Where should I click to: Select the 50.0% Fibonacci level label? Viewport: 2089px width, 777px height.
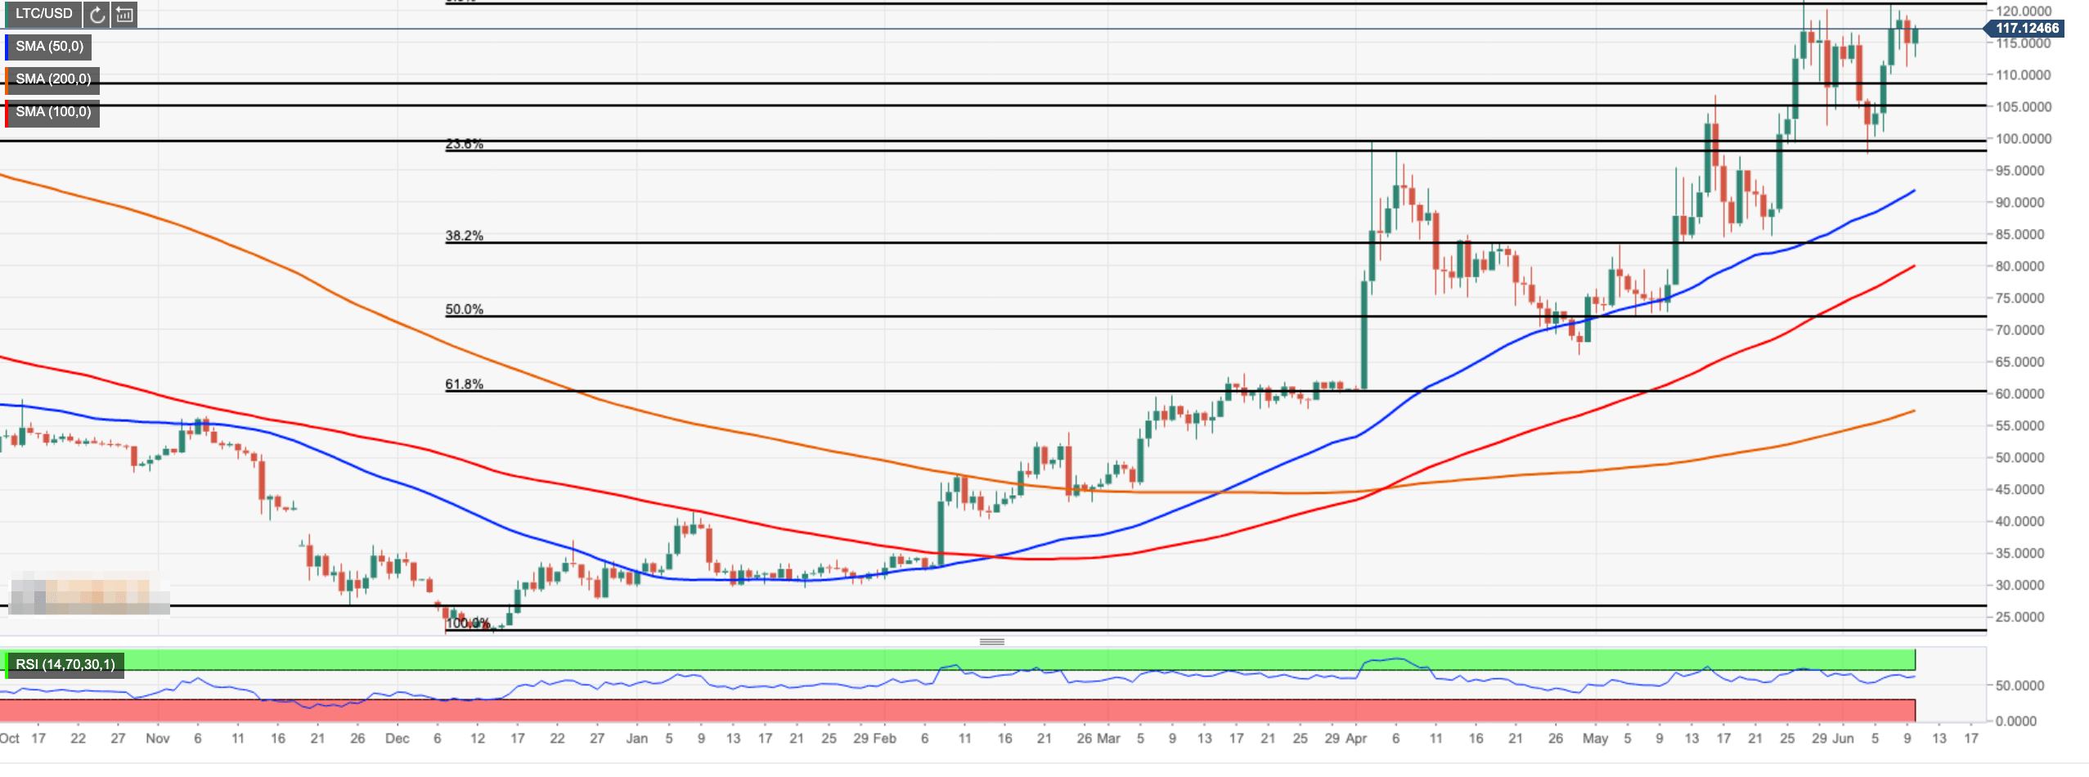pos(464,310)
